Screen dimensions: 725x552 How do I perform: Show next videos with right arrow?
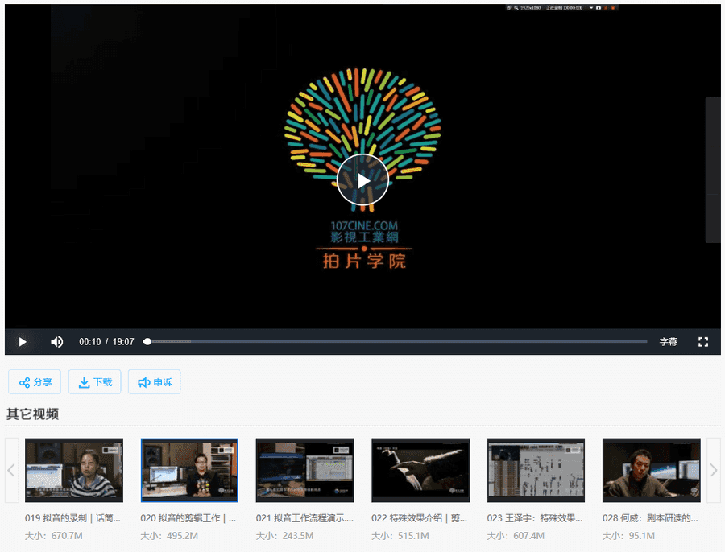714,470
